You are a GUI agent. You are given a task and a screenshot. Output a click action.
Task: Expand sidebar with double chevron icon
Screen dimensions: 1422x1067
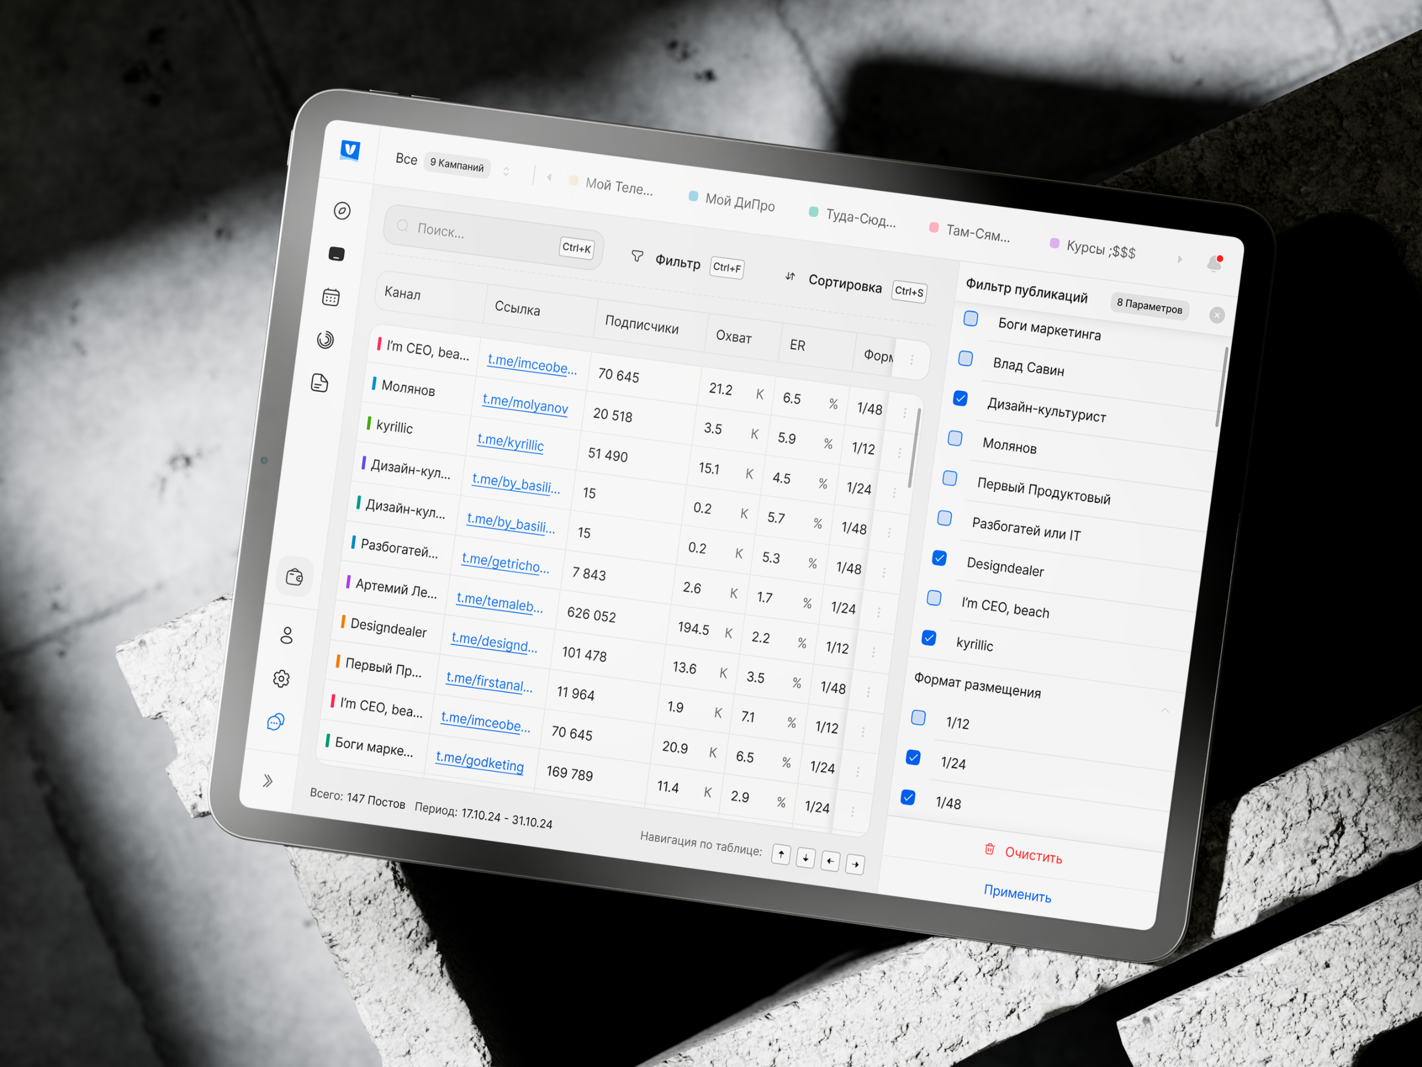pyautogui.click(x=268, y=781)
